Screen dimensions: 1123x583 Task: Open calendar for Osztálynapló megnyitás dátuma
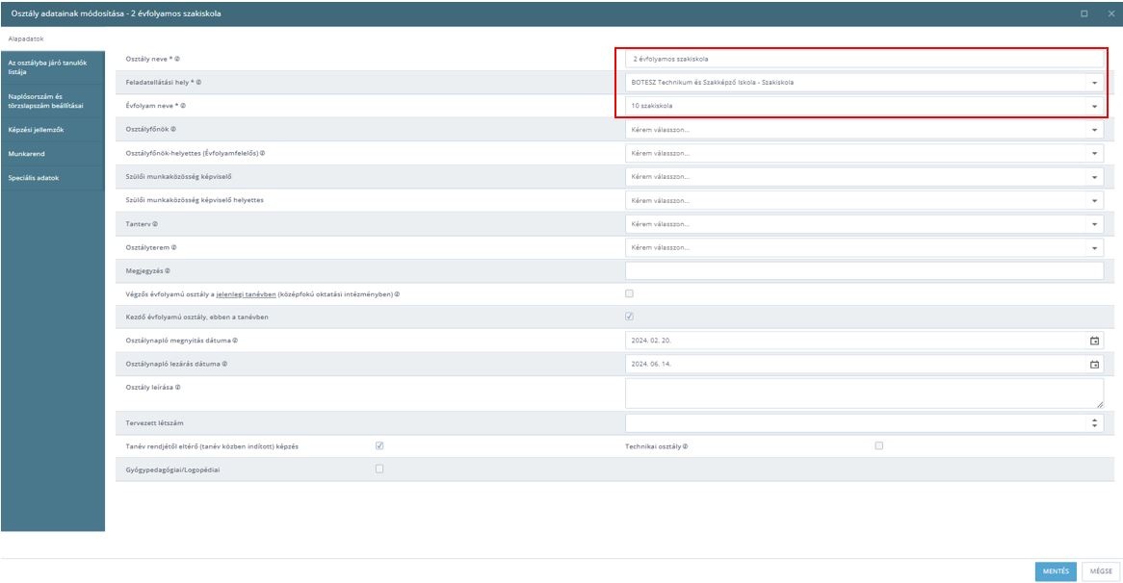[1094, 341]
